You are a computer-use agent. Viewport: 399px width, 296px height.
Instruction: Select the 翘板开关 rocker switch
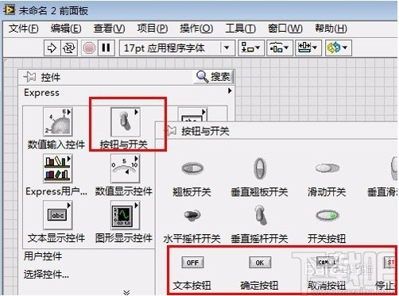pyautogui.click(x=192, y=168)
